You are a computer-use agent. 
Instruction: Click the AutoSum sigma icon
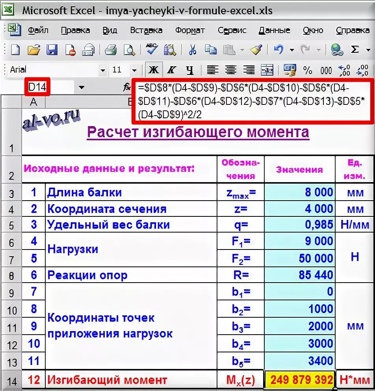click(x=355, y=49)
